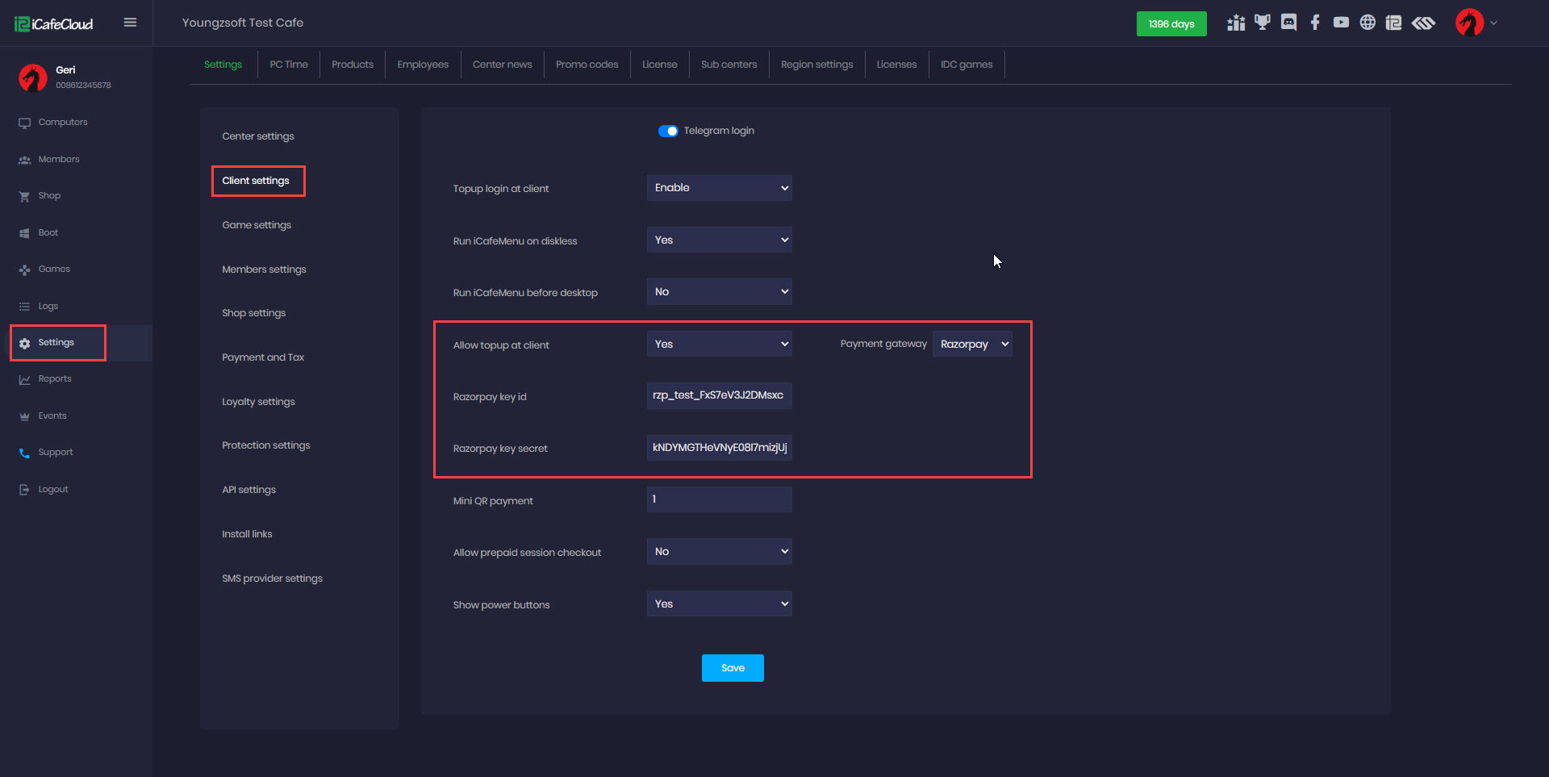Open the Discord icon in the header
This screenshot has height=777, width=1549.
[x=1288, y=23]
